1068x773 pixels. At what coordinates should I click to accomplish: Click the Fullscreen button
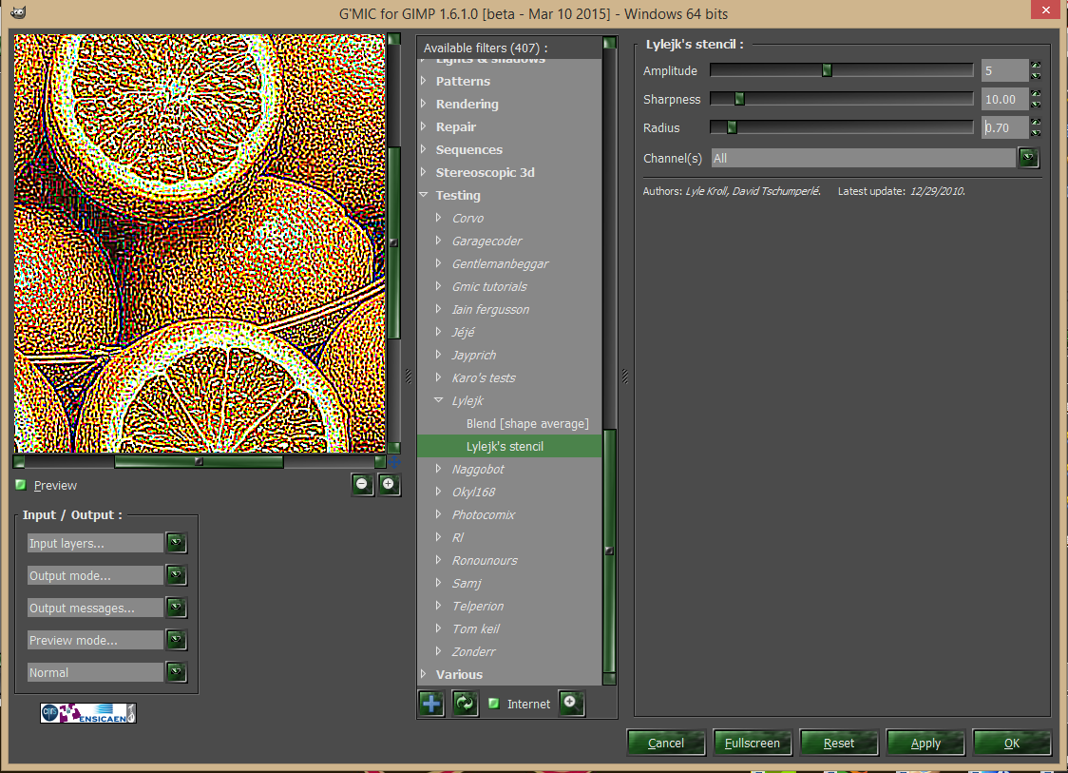click(752, 743)
